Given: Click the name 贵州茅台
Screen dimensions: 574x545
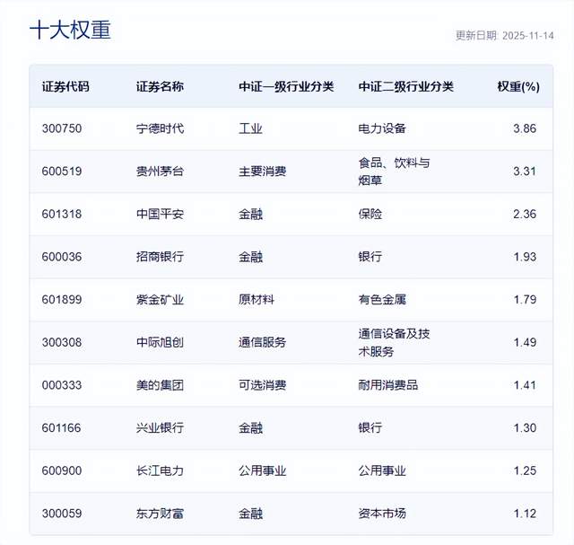Looking at the screenshot, I should pos(160,171).
